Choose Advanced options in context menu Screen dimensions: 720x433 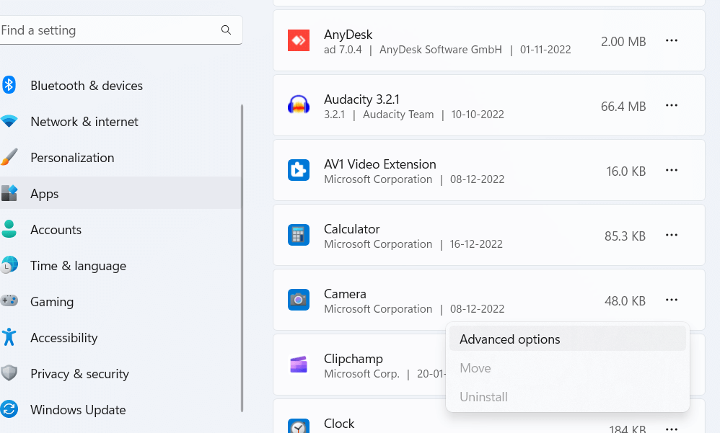568,339
